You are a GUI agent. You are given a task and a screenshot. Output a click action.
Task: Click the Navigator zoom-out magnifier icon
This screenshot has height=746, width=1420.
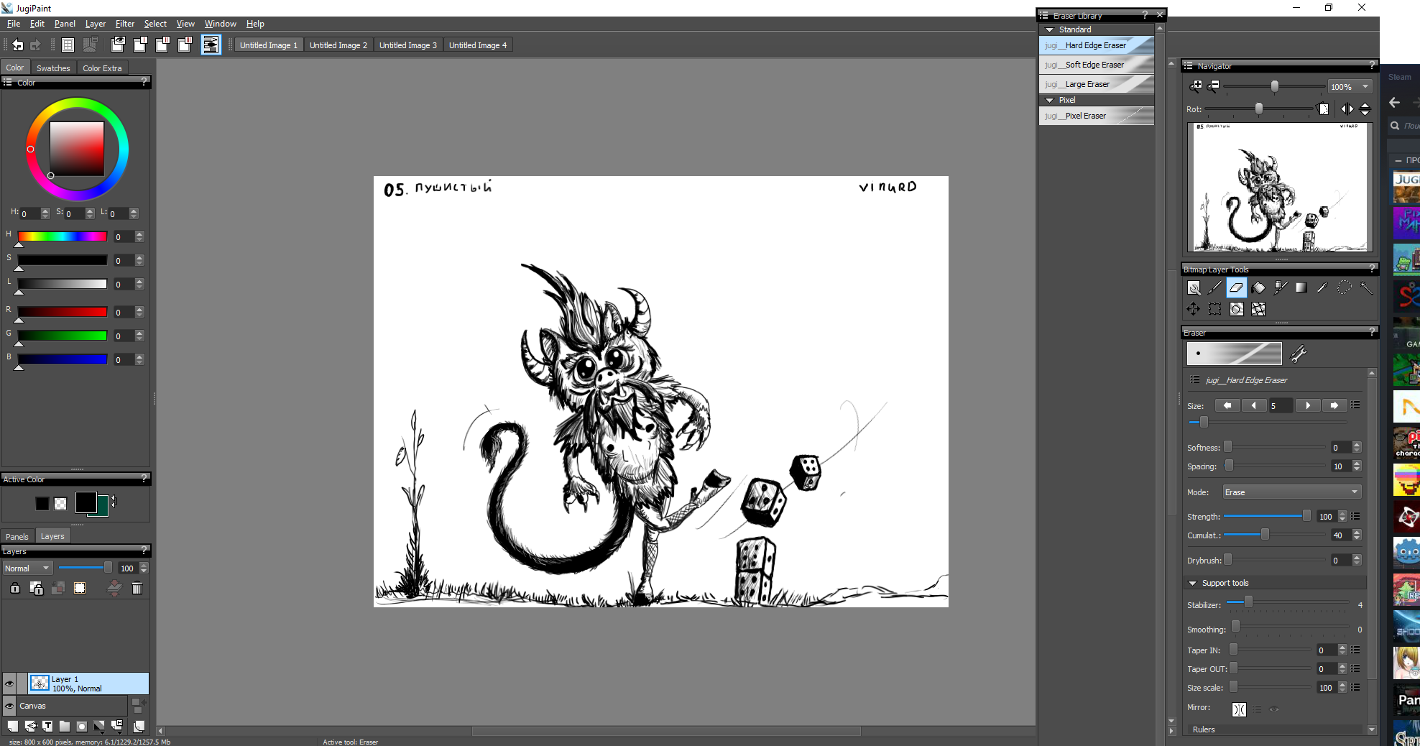1214,86
